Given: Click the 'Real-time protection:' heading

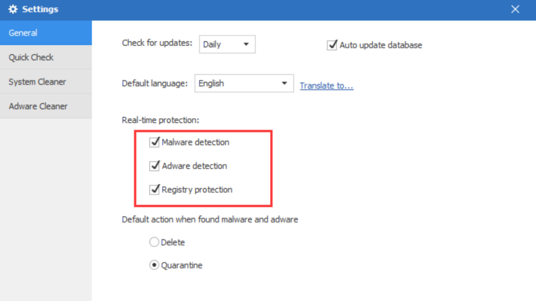Looking at the screenshot, I should [x=160, y=120].
